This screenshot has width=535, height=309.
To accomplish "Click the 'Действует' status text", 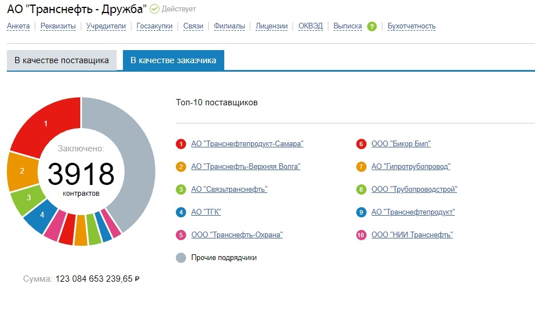I will (x=179, y=9).
